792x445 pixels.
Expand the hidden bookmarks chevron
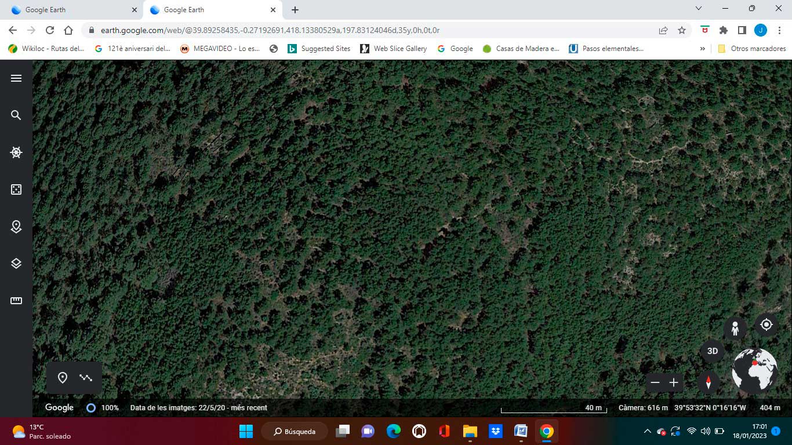coord(703,49)
